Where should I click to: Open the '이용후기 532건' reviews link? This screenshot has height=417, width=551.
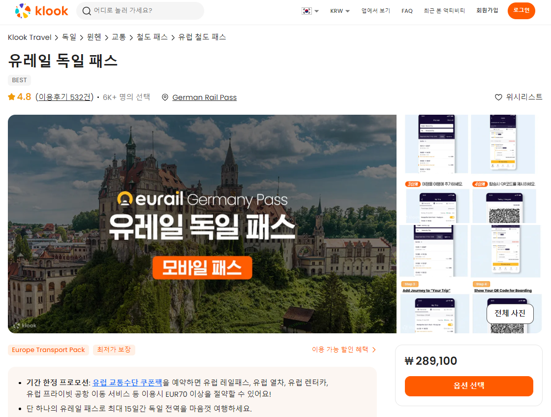(x=64, y=97)
